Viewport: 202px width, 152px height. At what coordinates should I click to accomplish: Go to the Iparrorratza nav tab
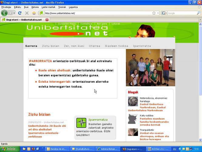[x=142, y=46]
